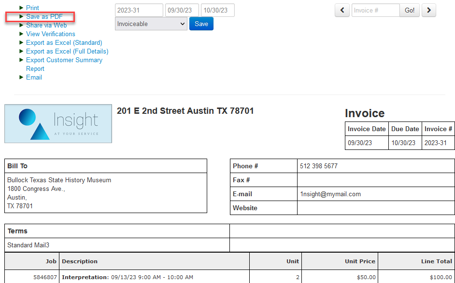Viewport: 455px width, 283px height.
Task: Open the Print option
Action: [32, 8]
